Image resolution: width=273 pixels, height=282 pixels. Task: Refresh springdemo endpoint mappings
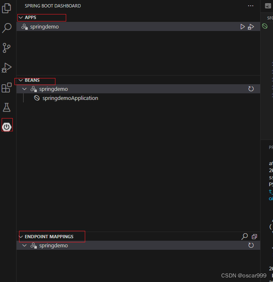click(251, 245)
